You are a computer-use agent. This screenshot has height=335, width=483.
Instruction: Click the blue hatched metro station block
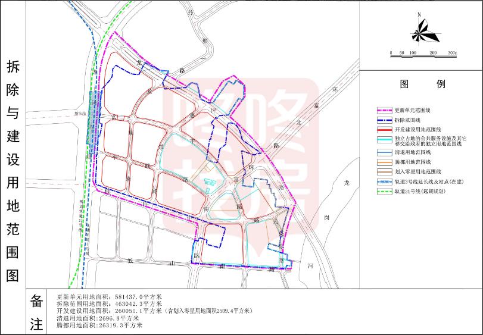[x=94, y=123]
